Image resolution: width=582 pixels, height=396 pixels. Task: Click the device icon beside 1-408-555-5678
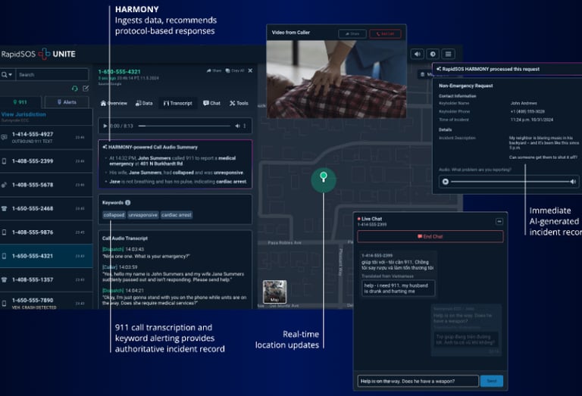click(x=4, y=185)
